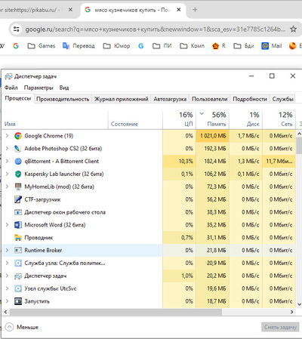The height and width of the screenshot is (339, 302).
Task: Click the Диспетчер задач row icon
Action: pos(18,276)
